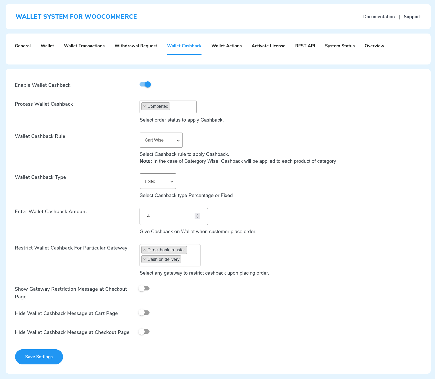Click 'Restrict Wallet Cashback For Particular Gateway' label
This screenshot has height=379, width=435.
[x=71, y=248]
